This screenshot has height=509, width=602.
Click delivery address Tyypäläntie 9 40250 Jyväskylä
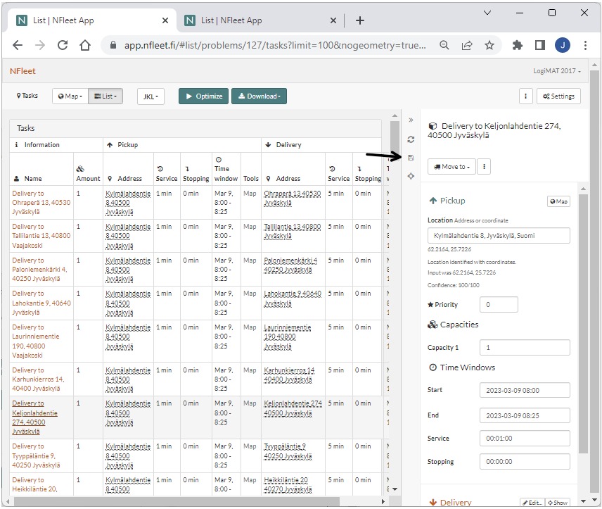click(288, 451)
